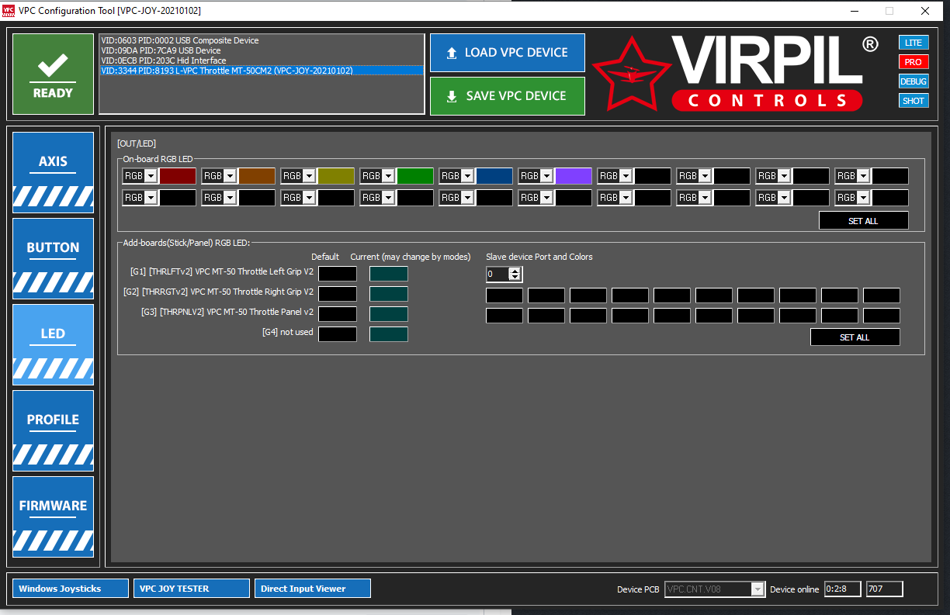Click the Virpil Controls star logo
Image resolution: width=950 pixels, height=615 pixels.
[x=633, y=74]
